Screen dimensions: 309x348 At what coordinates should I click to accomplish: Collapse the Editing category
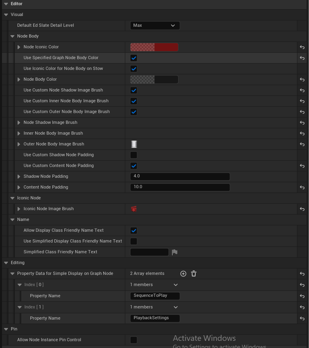click(x=6, y=263)
